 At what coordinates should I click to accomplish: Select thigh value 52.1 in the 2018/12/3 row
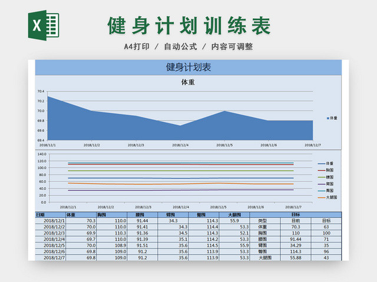pyautogui.click(x=234, y=233)
